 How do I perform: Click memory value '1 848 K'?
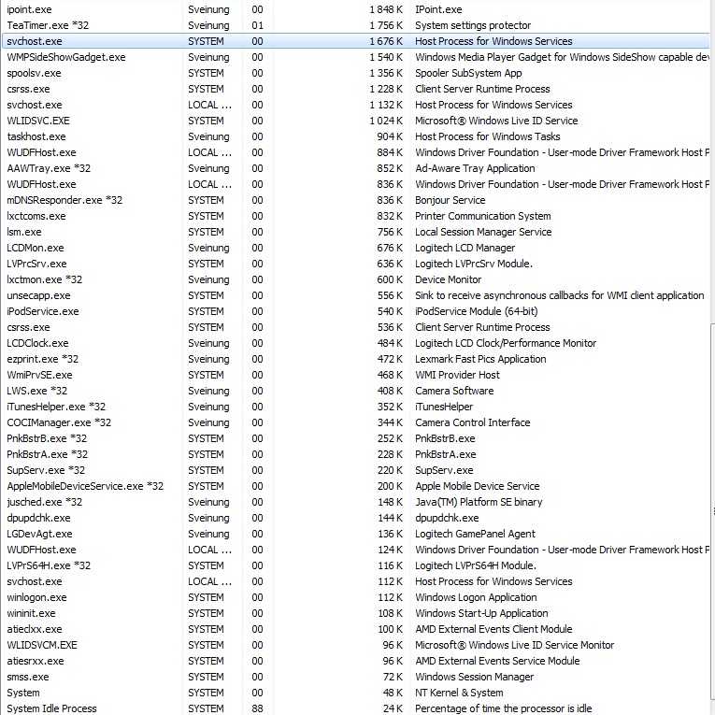click(386, 9)
